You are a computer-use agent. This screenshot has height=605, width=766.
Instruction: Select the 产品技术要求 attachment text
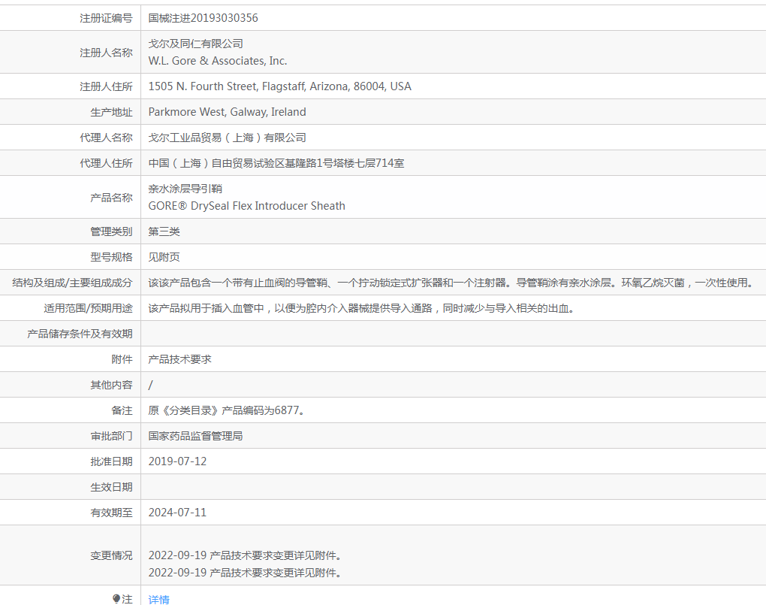click(179, 359)
